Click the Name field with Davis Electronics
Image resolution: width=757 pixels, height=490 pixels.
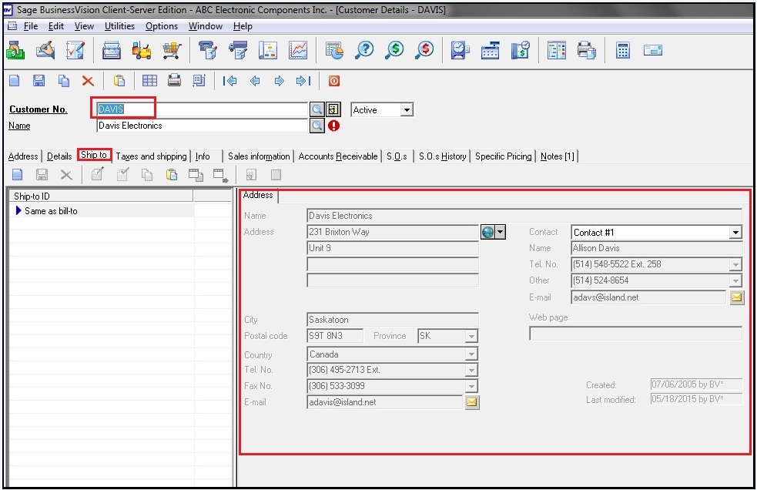click(202, 126)
